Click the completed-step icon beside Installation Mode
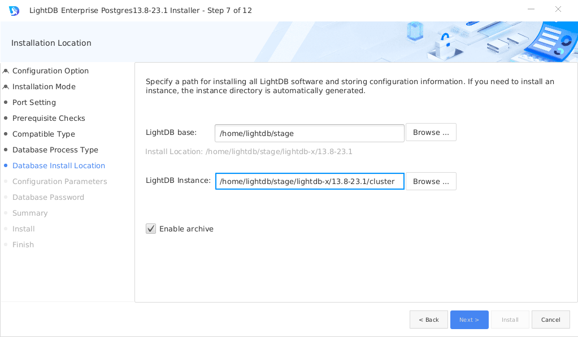 pos(6,87)
